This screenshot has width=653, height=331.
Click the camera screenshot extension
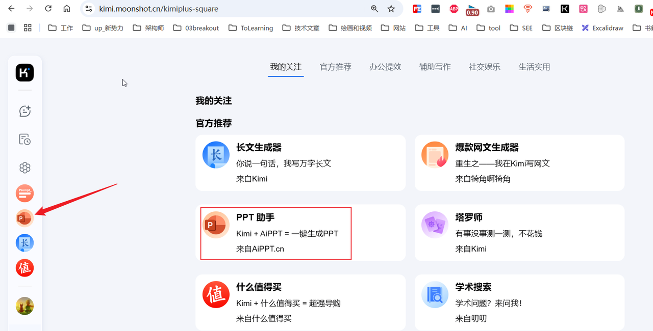(491, 9)
